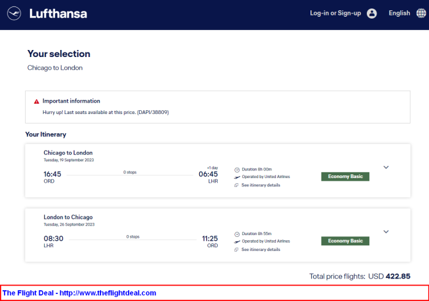Click 'Operated by United Airlines' in first card

point(266,177)
